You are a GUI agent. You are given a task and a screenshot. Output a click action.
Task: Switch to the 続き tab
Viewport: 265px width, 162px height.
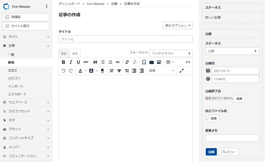[75, 54]
